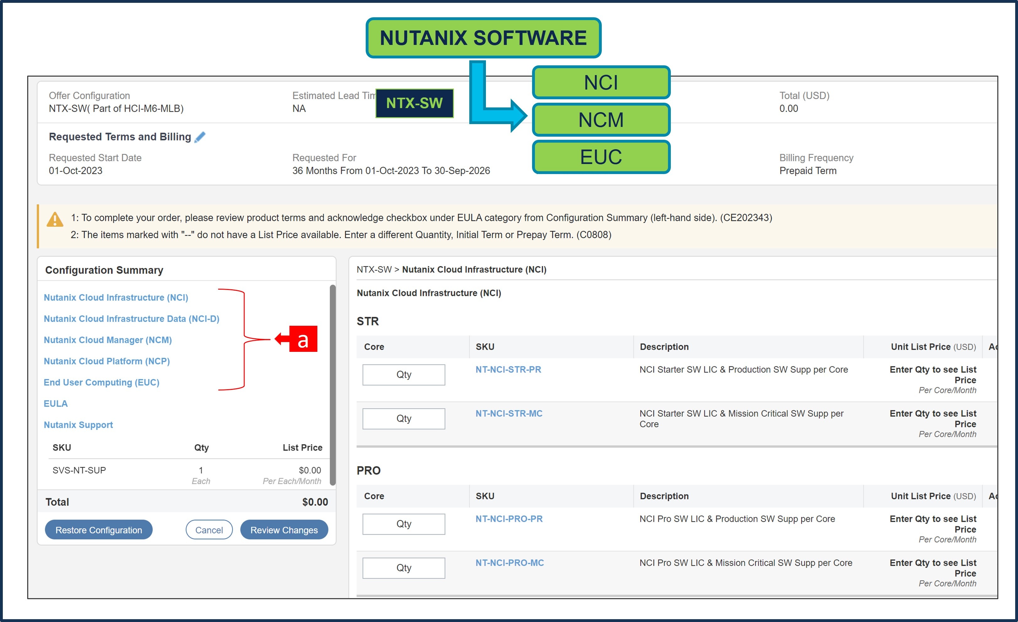
Task: Open End User Computing (EUC) category
Action: (102, 382)
